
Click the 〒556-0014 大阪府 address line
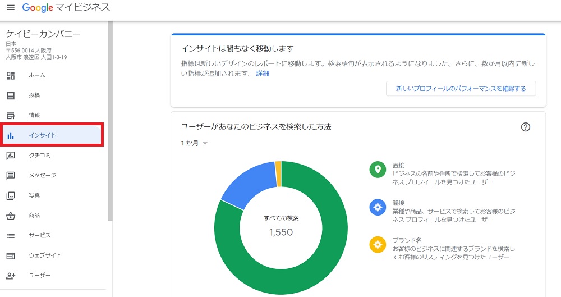click(x=29, y=51)
